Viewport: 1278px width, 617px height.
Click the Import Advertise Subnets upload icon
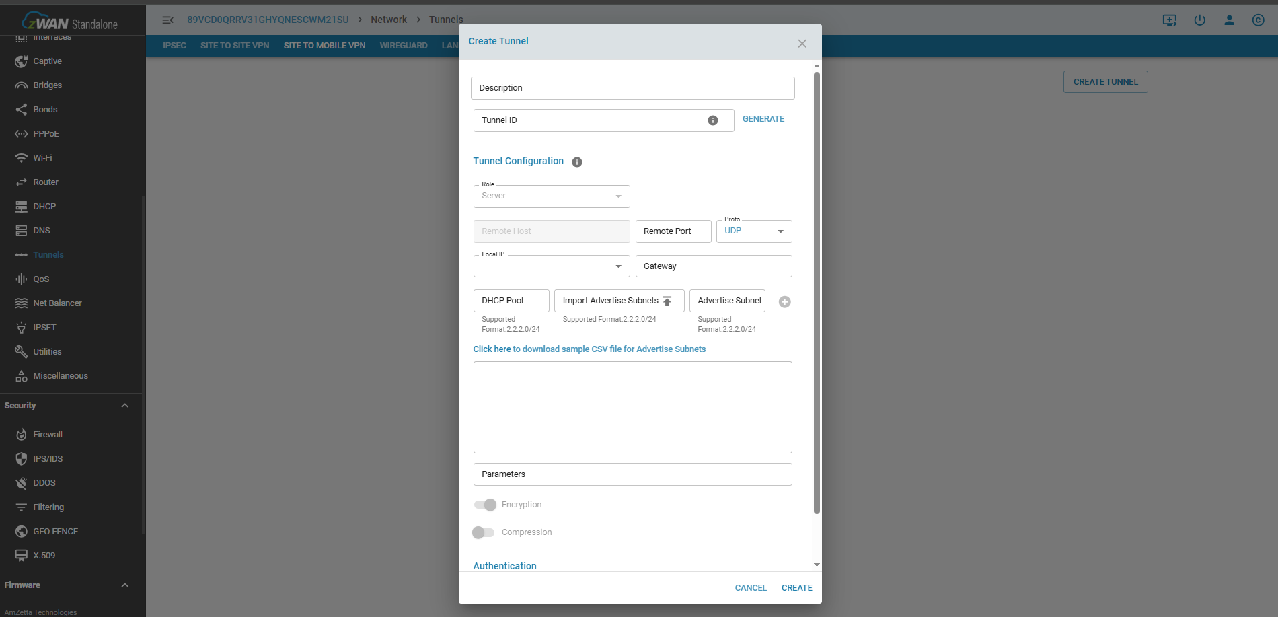click(667, 301)
